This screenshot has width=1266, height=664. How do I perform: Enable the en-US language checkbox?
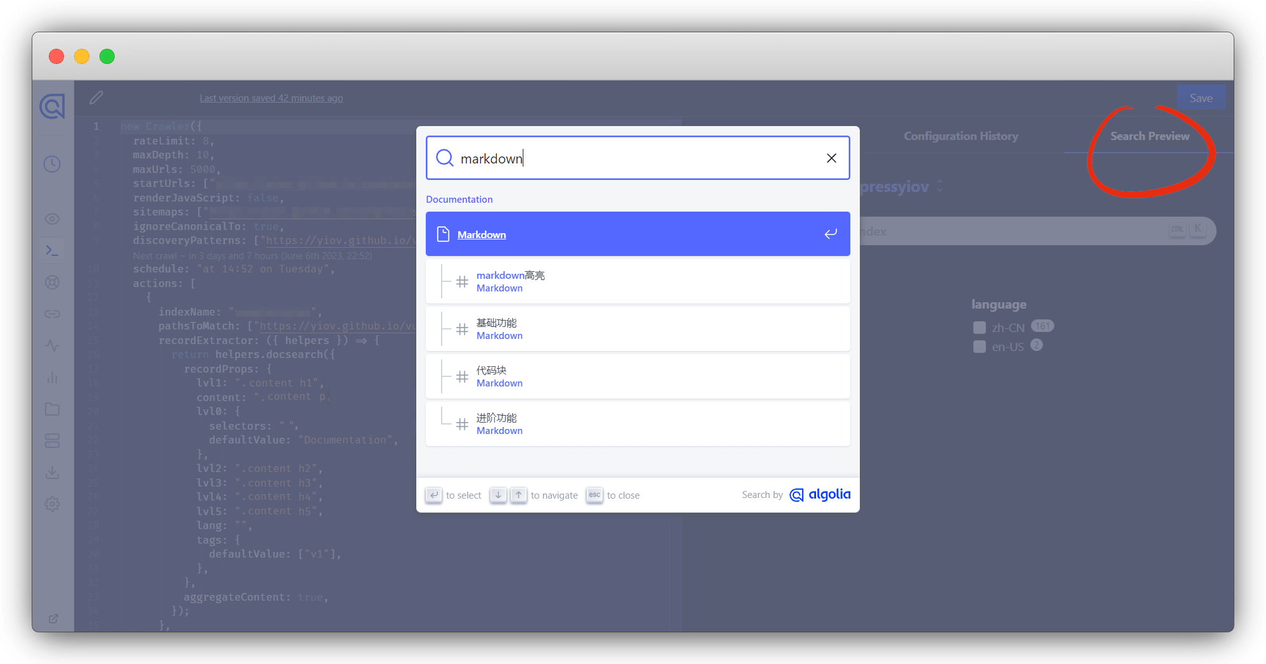[x=980, y=347]
